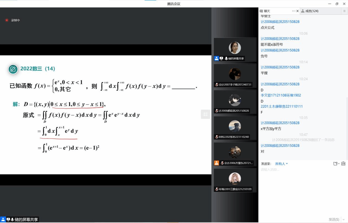The image size is (348, 223).
Task: Click the red 录制中 recording indicator
Action: 7,20
